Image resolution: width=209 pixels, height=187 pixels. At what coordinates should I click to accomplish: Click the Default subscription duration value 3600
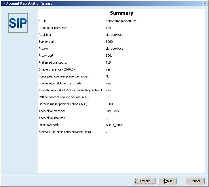109,104
